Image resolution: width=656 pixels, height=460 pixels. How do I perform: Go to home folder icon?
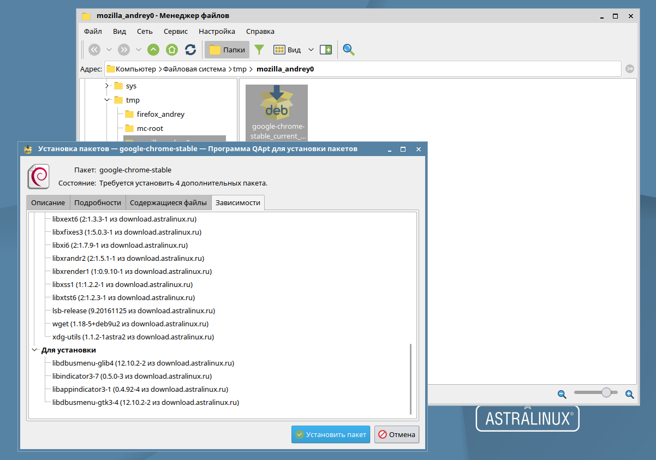[x=172, y=50]
